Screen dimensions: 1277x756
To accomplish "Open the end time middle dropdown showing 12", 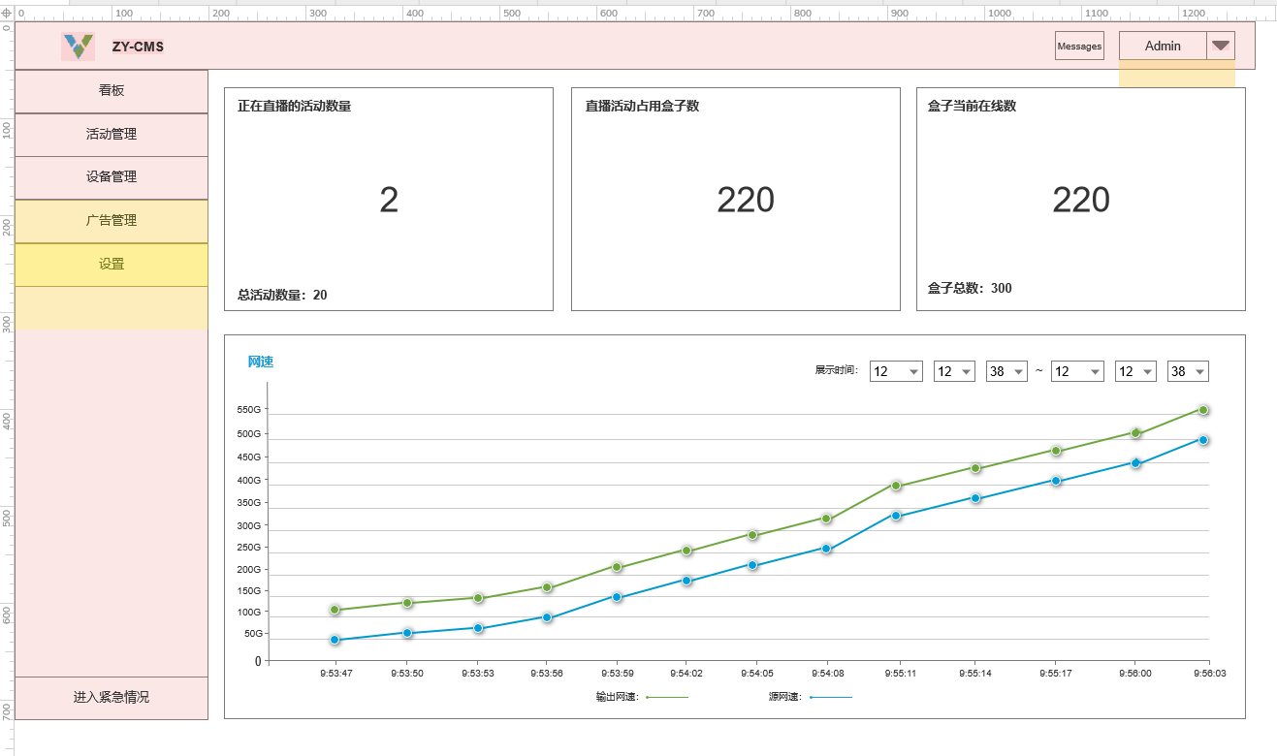I will tap(1135, 371).
